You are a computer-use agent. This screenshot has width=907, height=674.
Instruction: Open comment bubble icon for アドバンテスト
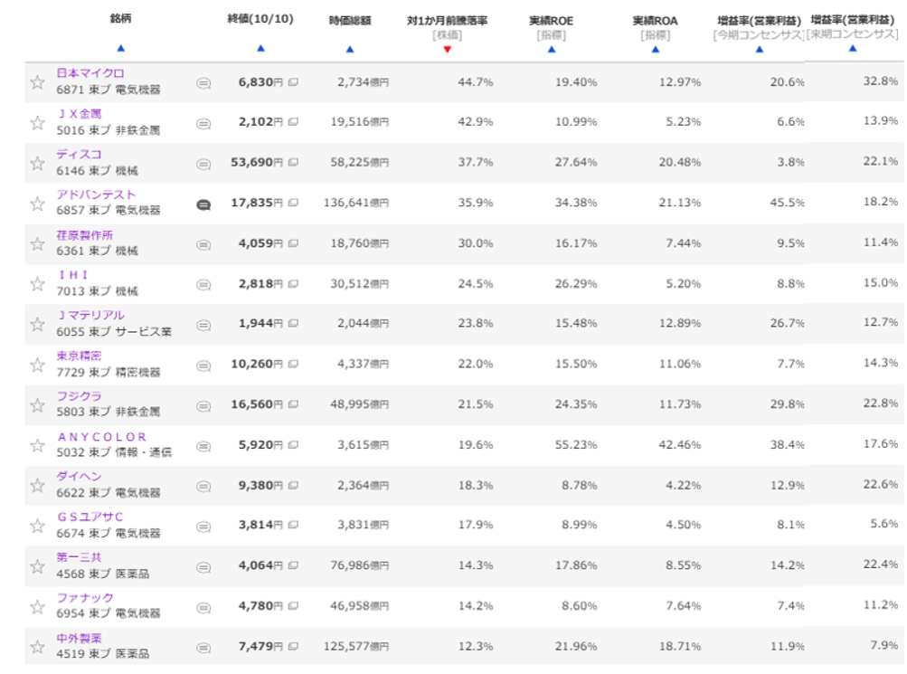[x=203, y=204]
